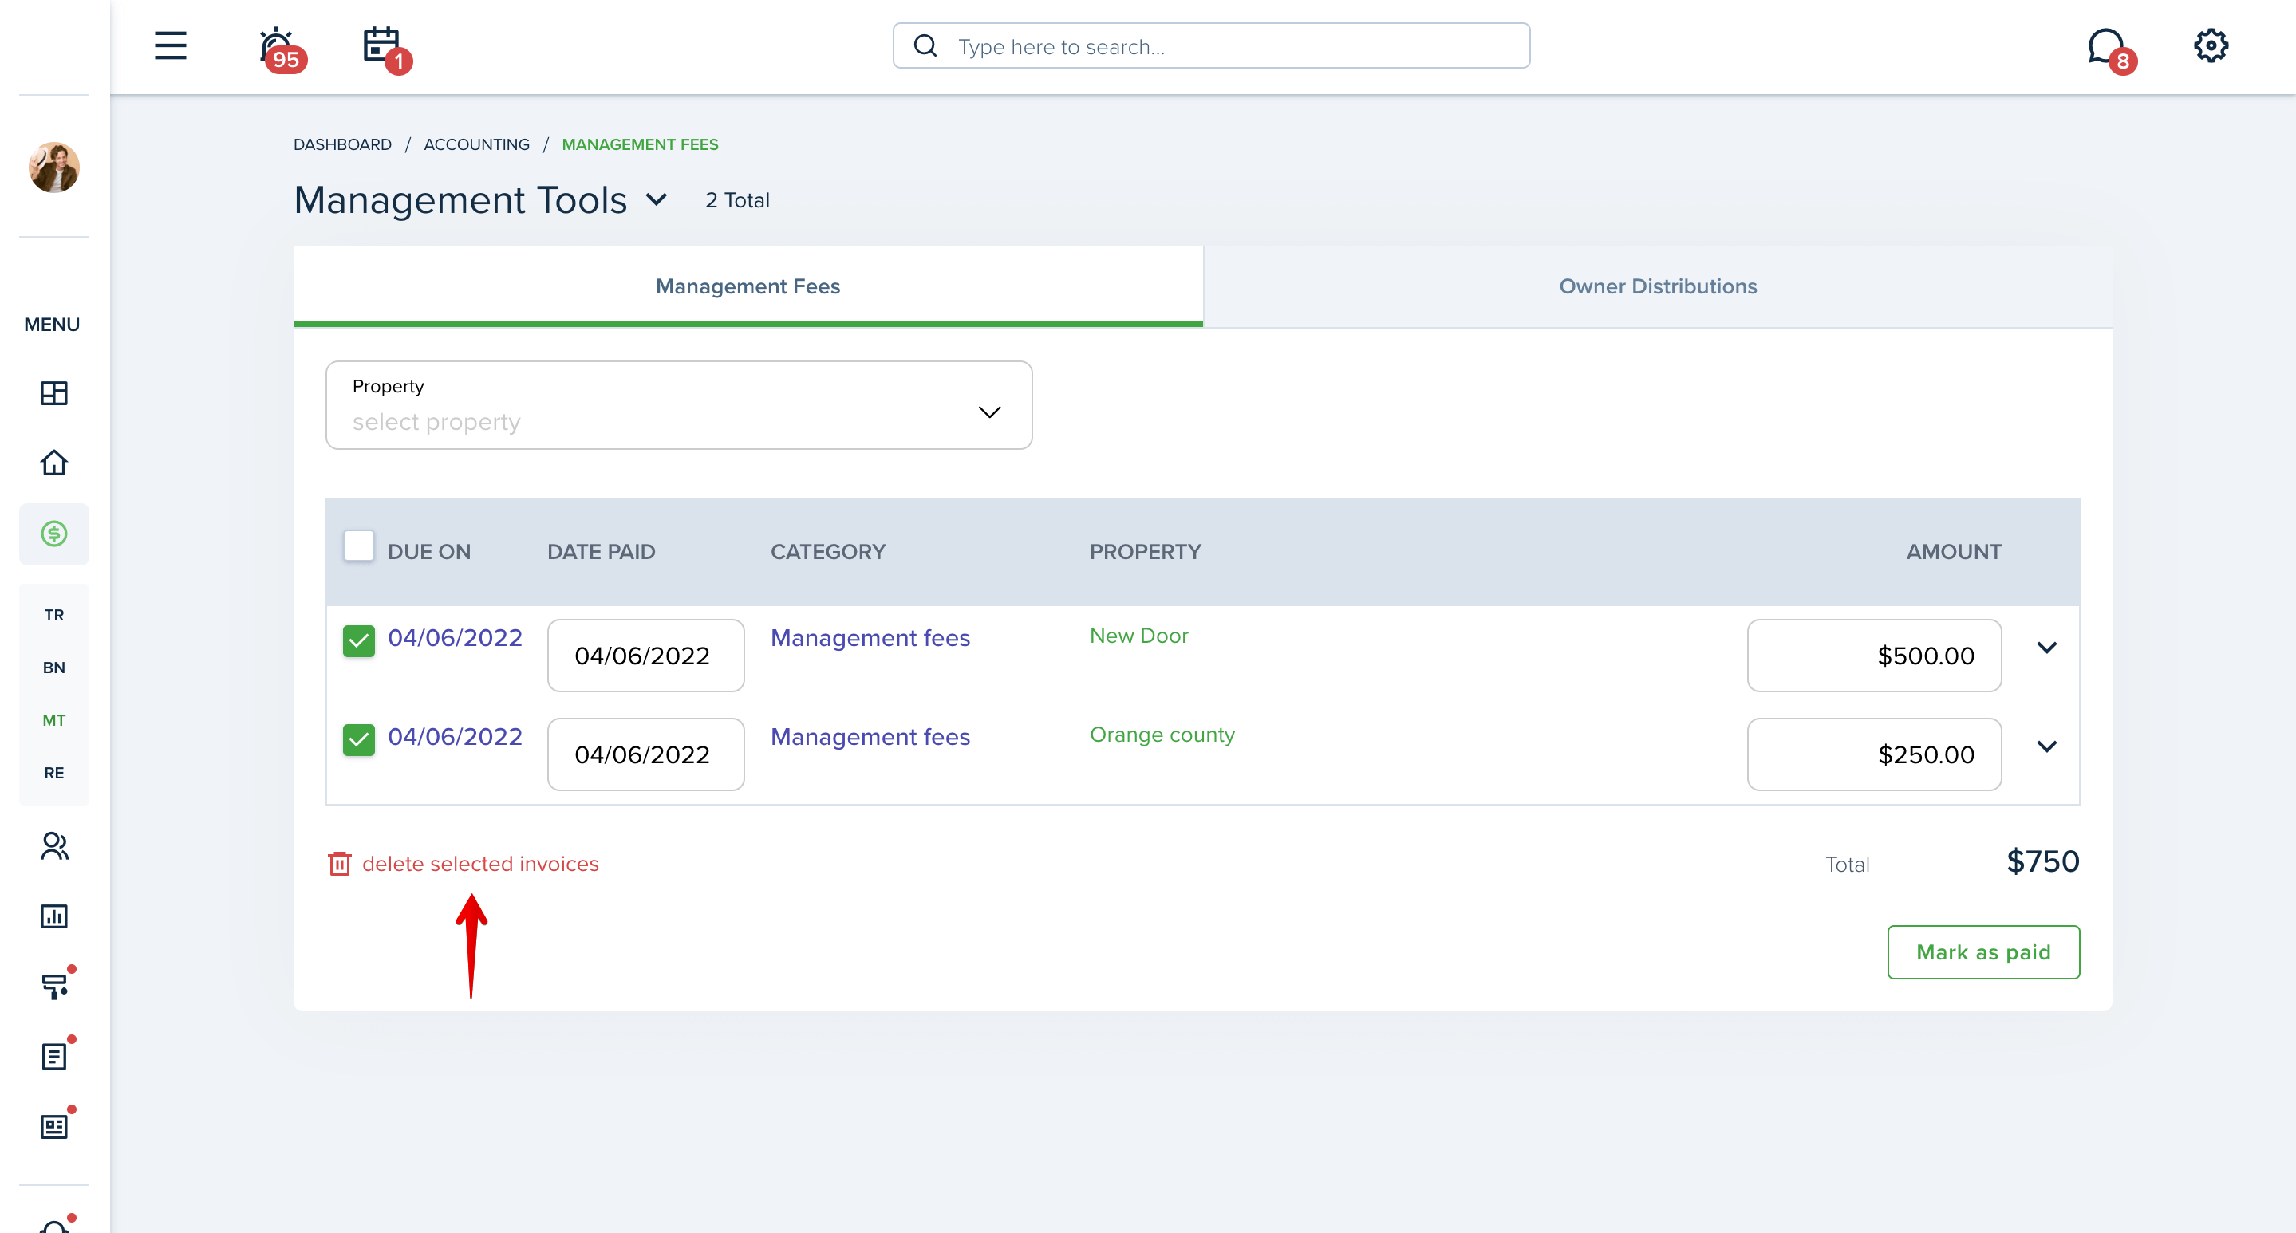Screen dimensions: 2296x1233
Task: Open the MT submenu item
Action: [x=54, y=720]
